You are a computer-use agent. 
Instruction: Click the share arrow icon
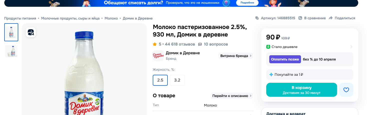(331, 18)
